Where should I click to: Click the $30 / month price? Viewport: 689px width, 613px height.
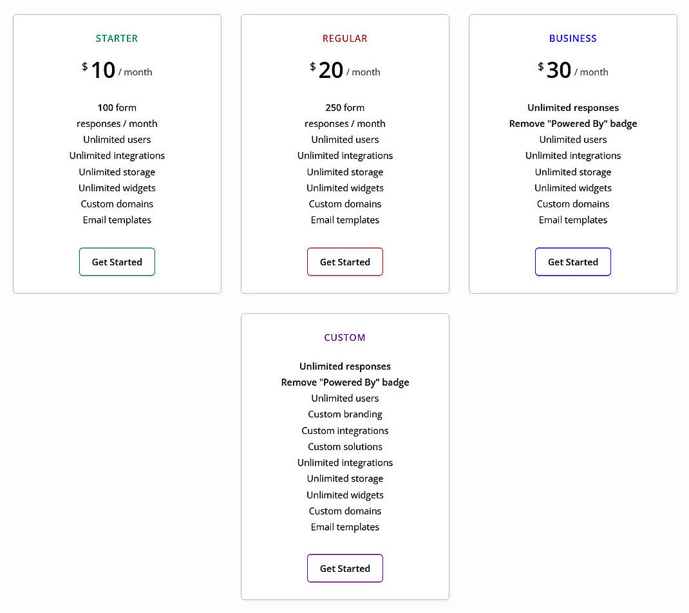click(572, 70)
